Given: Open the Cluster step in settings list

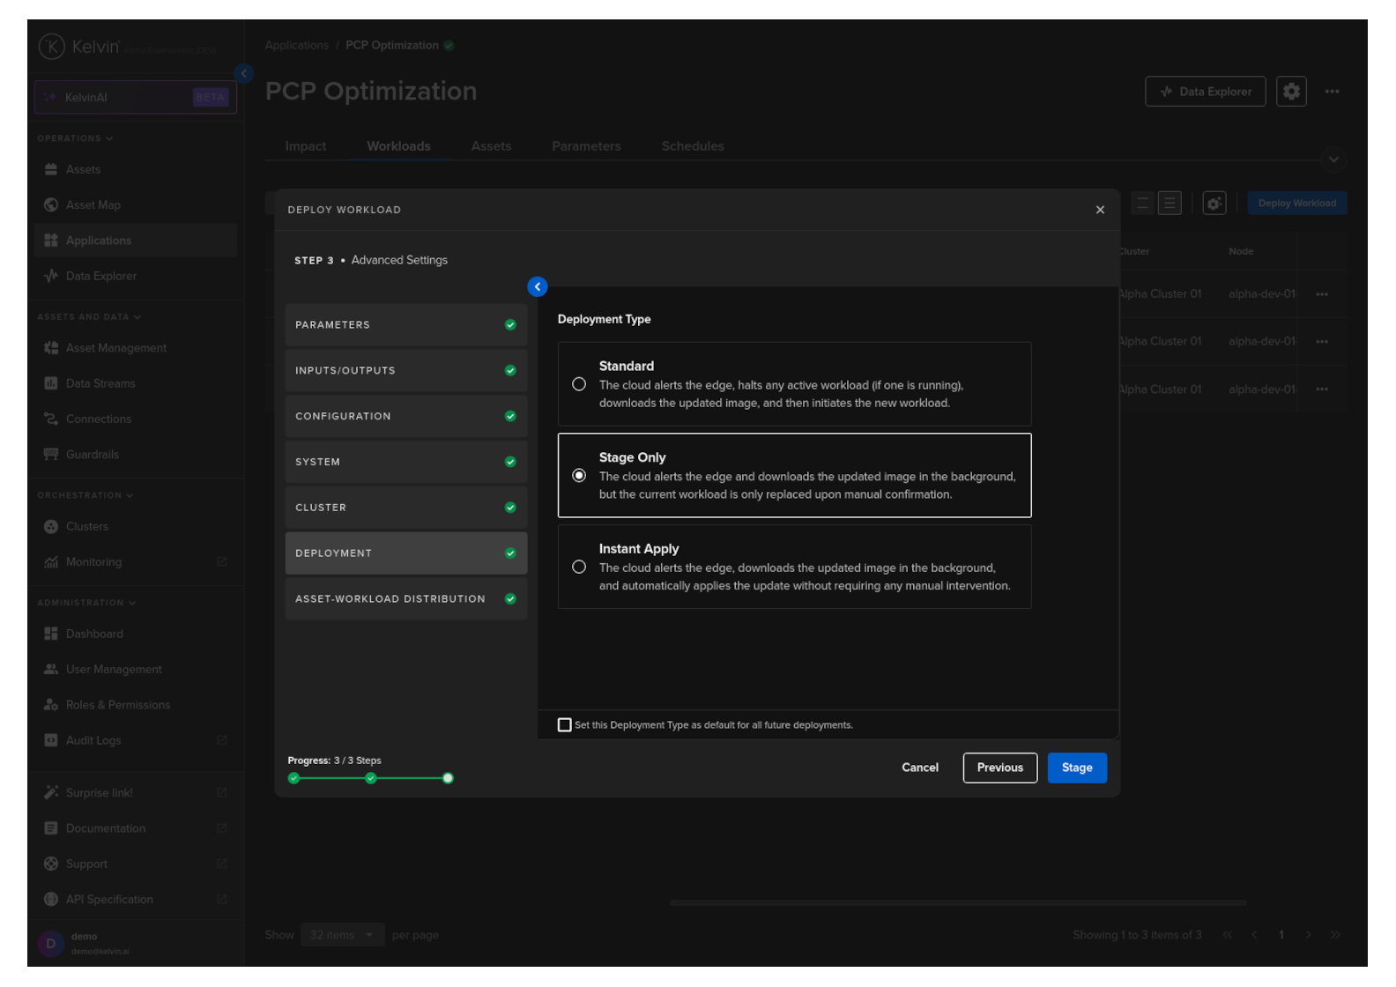Looking at the screenshot, I should (x=405, y=508).
